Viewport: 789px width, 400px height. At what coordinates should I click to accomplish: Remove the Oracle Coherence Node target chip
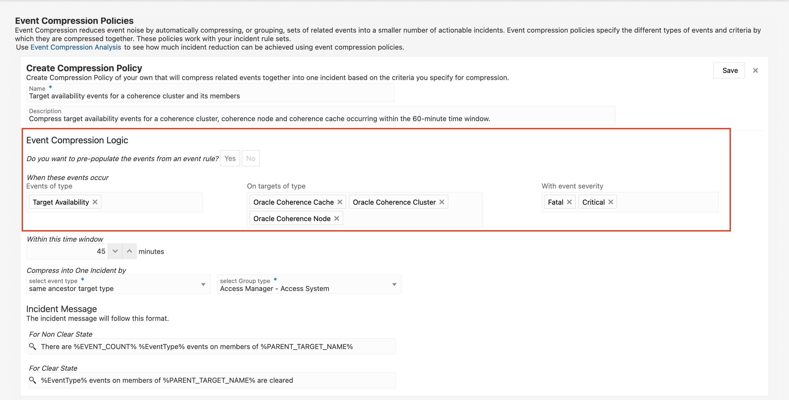tap(337, 219)
